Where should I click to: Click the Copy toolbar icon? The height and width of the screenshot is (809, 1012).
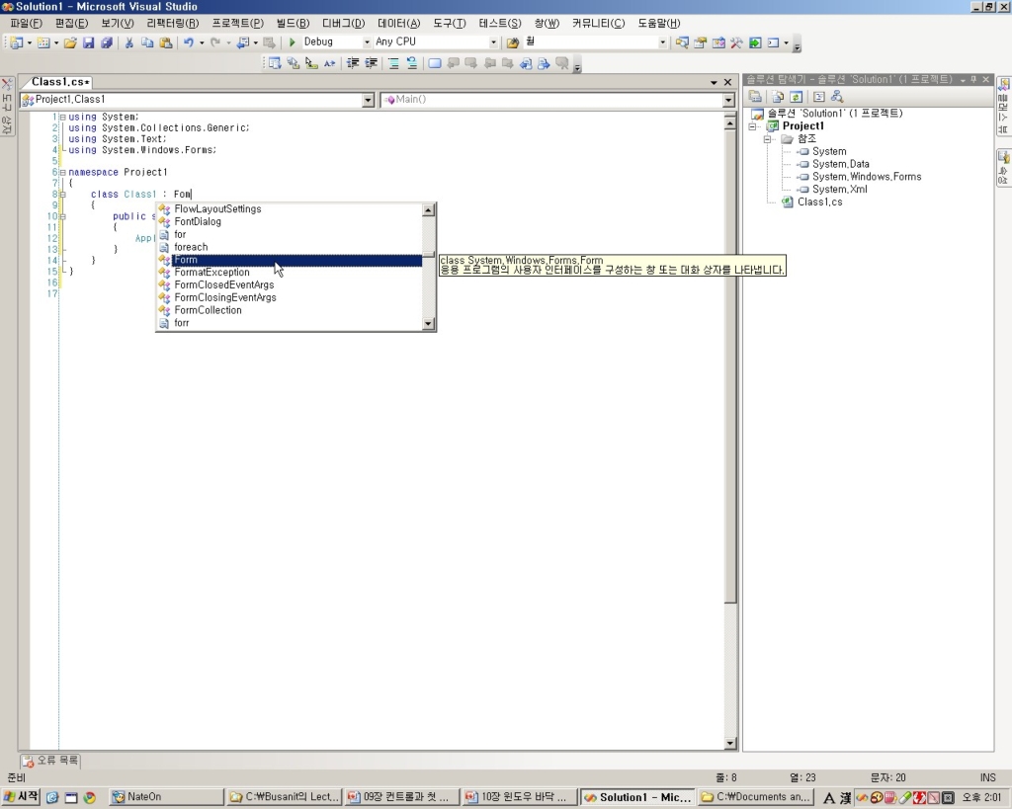(147, 42)
